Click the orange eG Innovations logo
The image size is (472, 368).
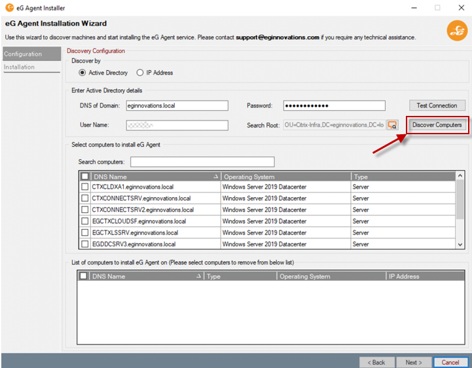click(x=457, y=30)
